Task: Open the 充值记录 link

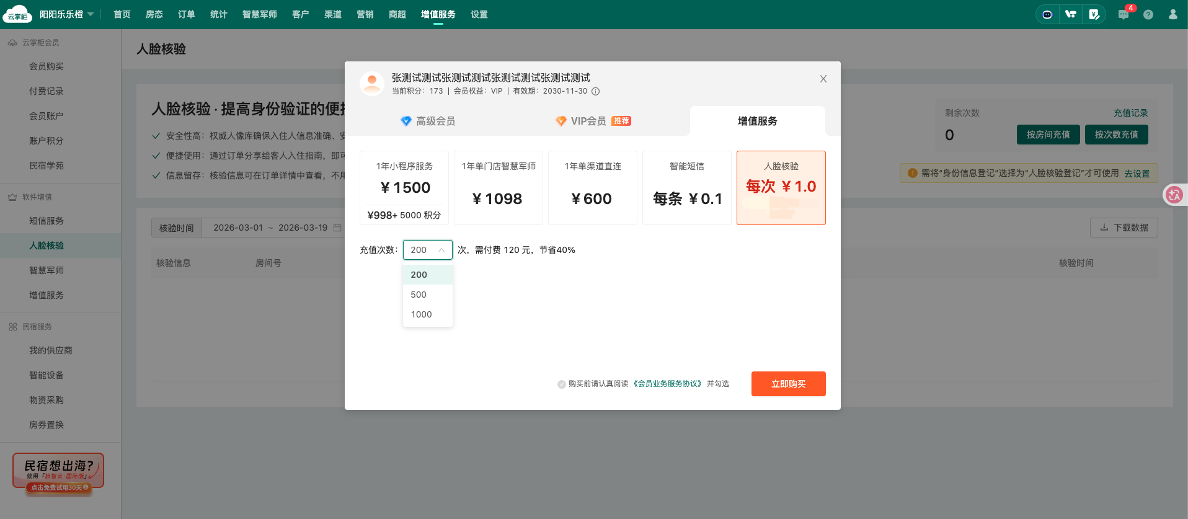Action: (x=1131, y=113)
